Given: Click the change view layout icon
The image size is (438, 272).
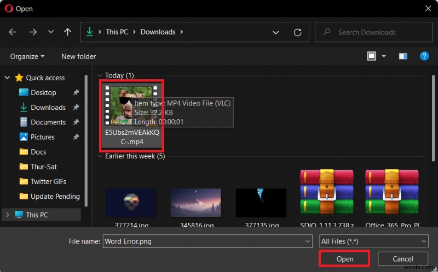Looking at the screenshot, I should coord(371,56).
